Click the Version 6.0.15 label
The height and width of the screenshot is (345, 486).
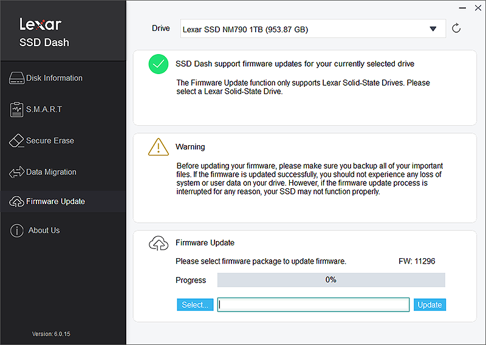(x=52, y=334)
